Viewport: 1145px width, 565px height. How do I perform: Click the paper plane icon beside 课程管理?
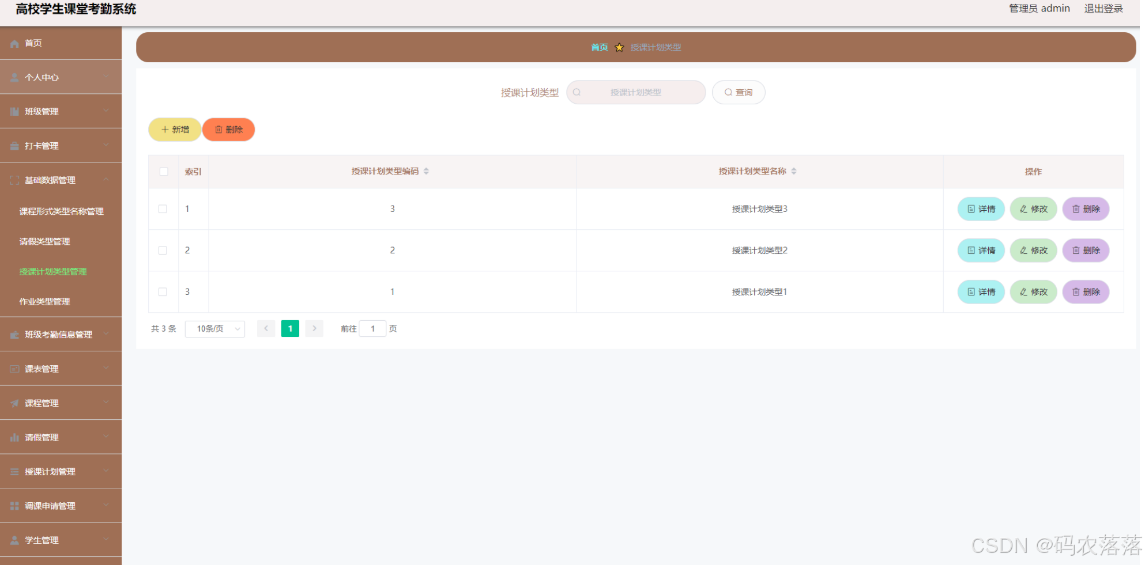point(14,403)
